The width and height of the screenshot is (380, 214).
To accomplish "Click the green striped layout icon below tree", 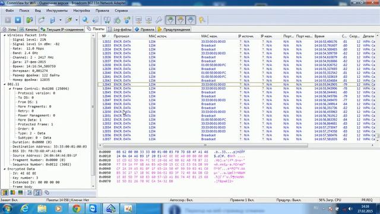I will coord(21,193).
